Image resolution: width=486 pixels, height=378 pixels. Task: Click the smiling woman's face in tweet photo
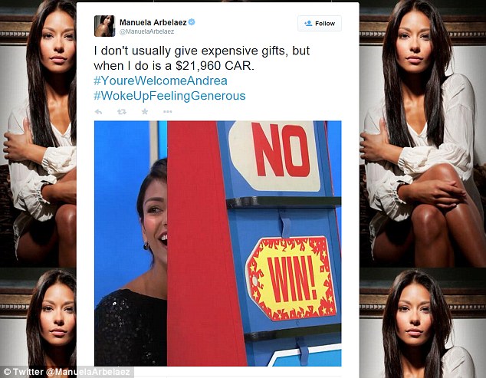[x=153, y=217]
